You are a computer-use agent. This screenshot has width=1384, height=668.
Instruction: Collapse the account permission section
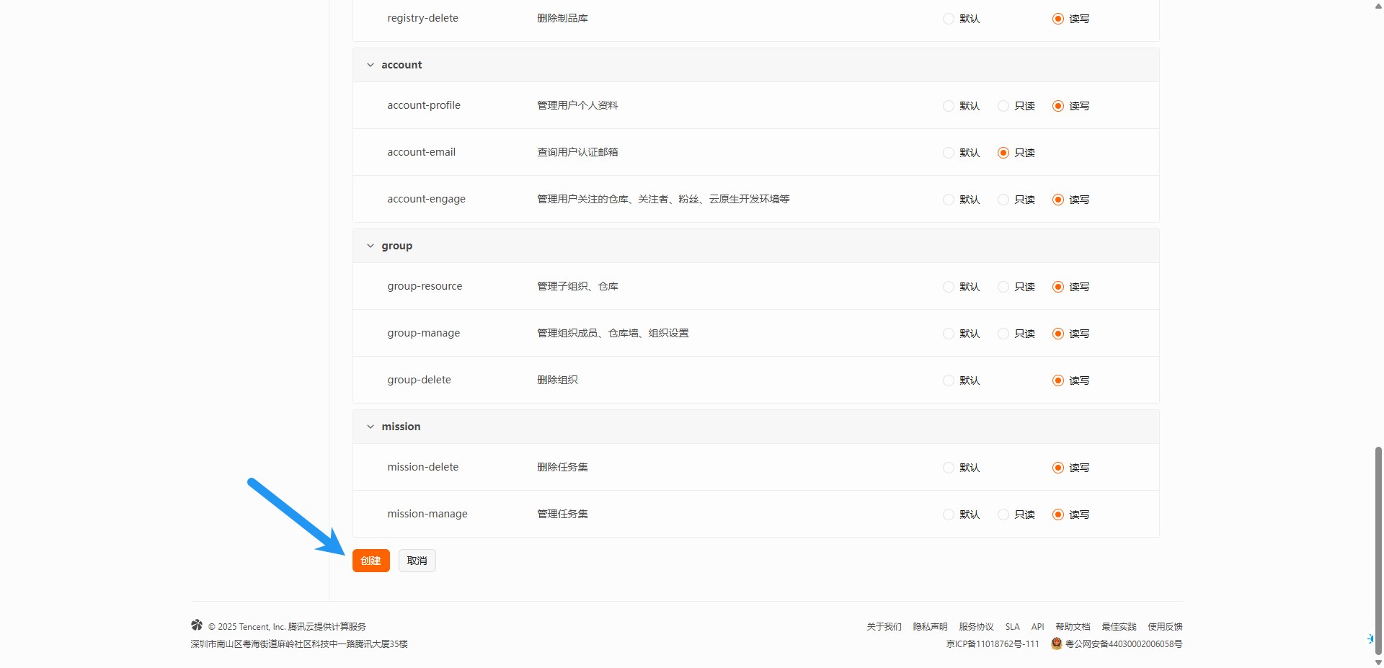371,65
